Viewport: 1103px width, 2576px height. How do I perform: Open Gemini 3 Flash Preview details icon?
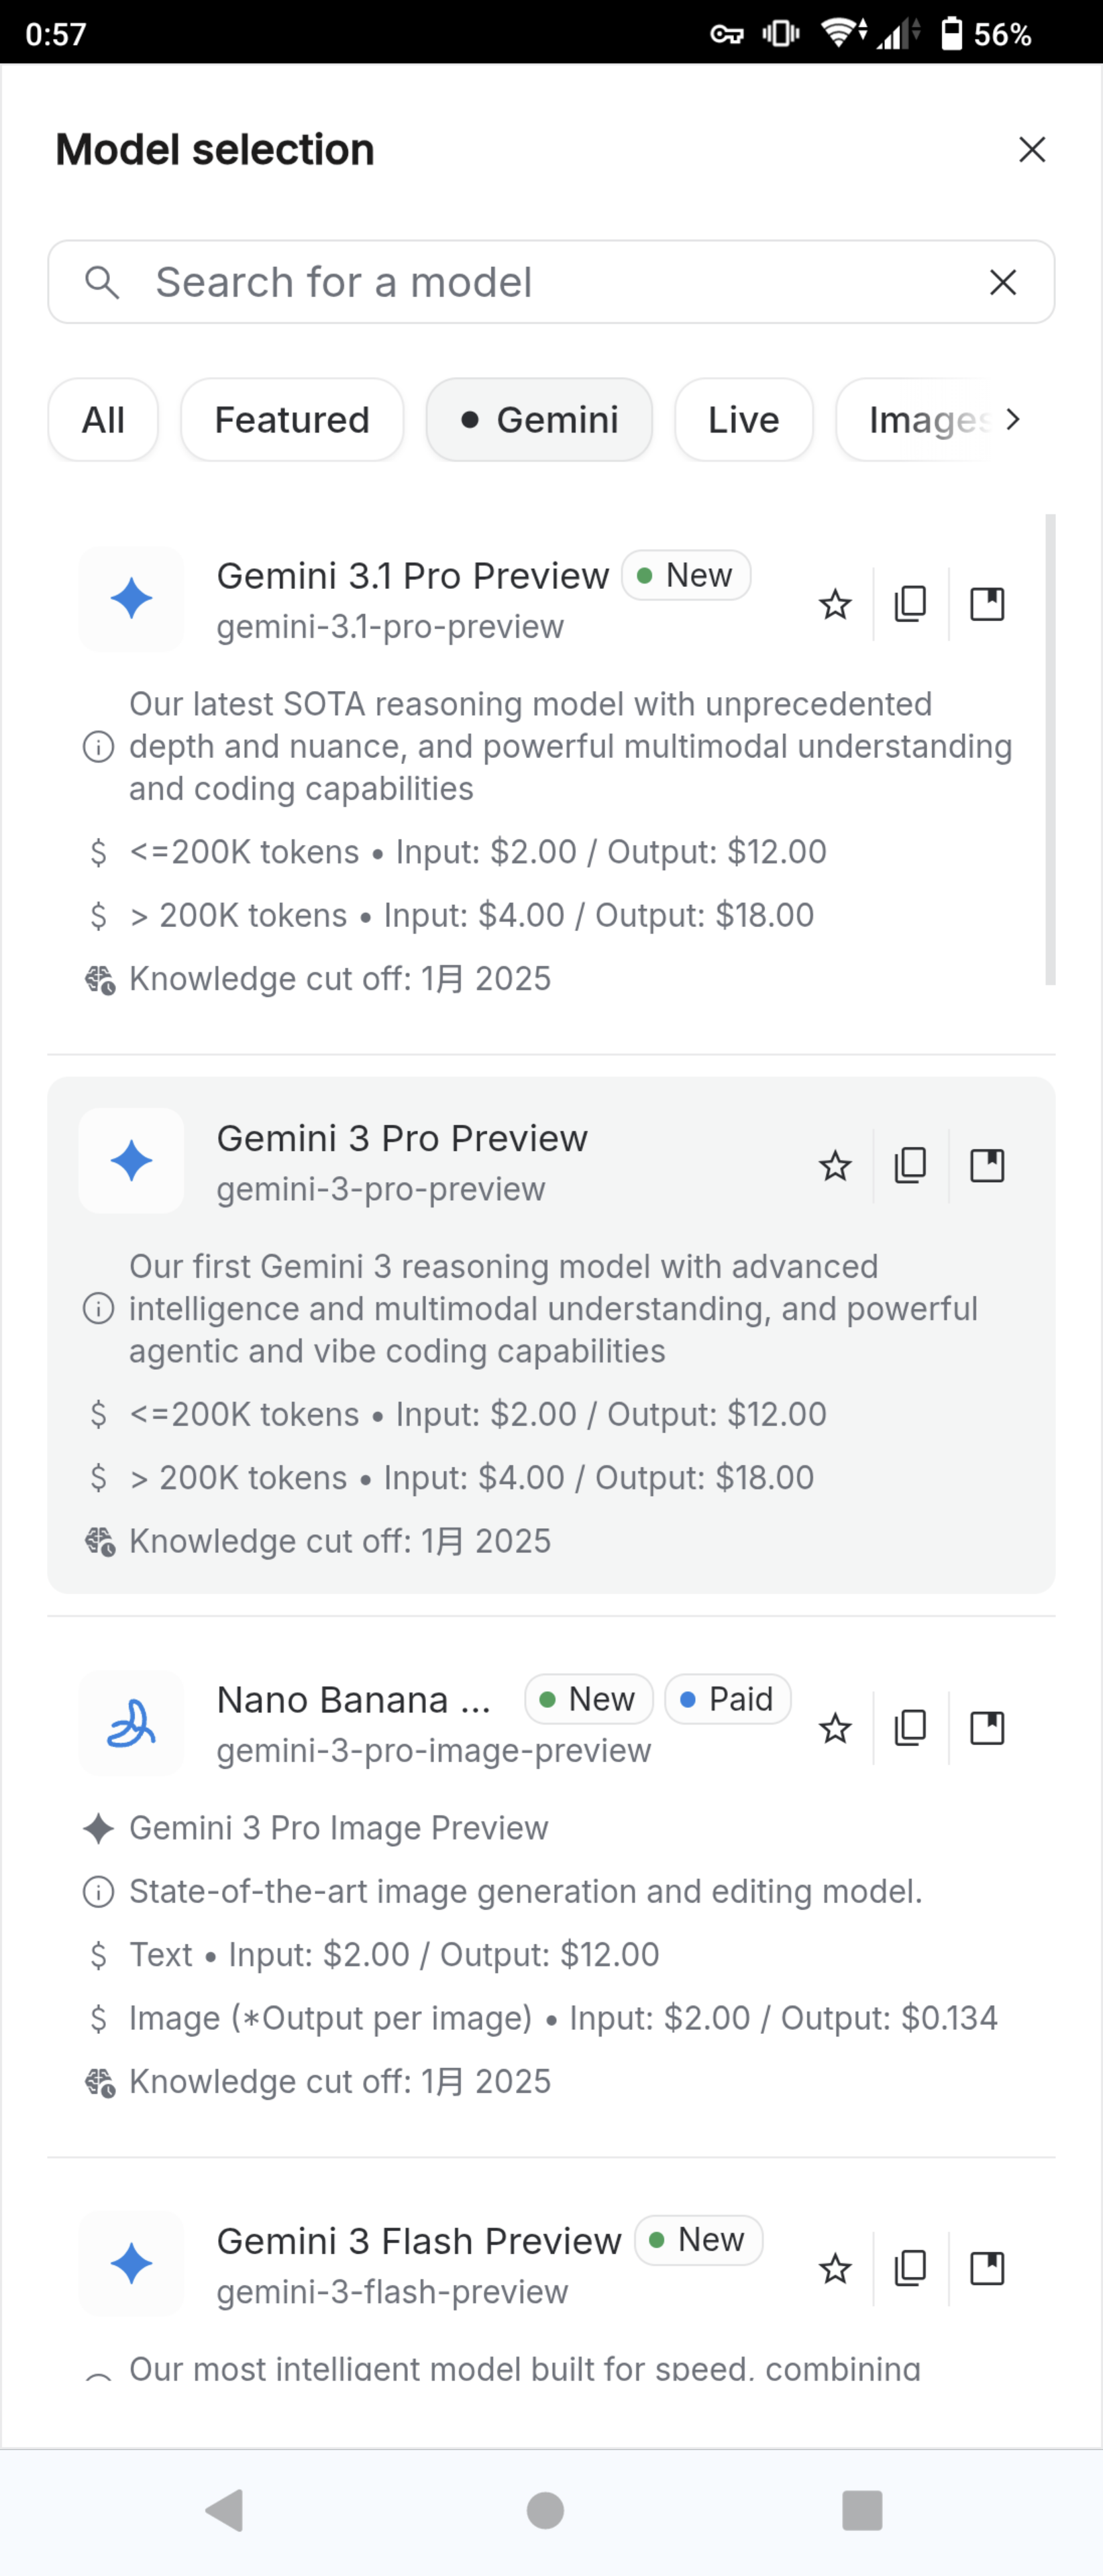(987, 2269)
